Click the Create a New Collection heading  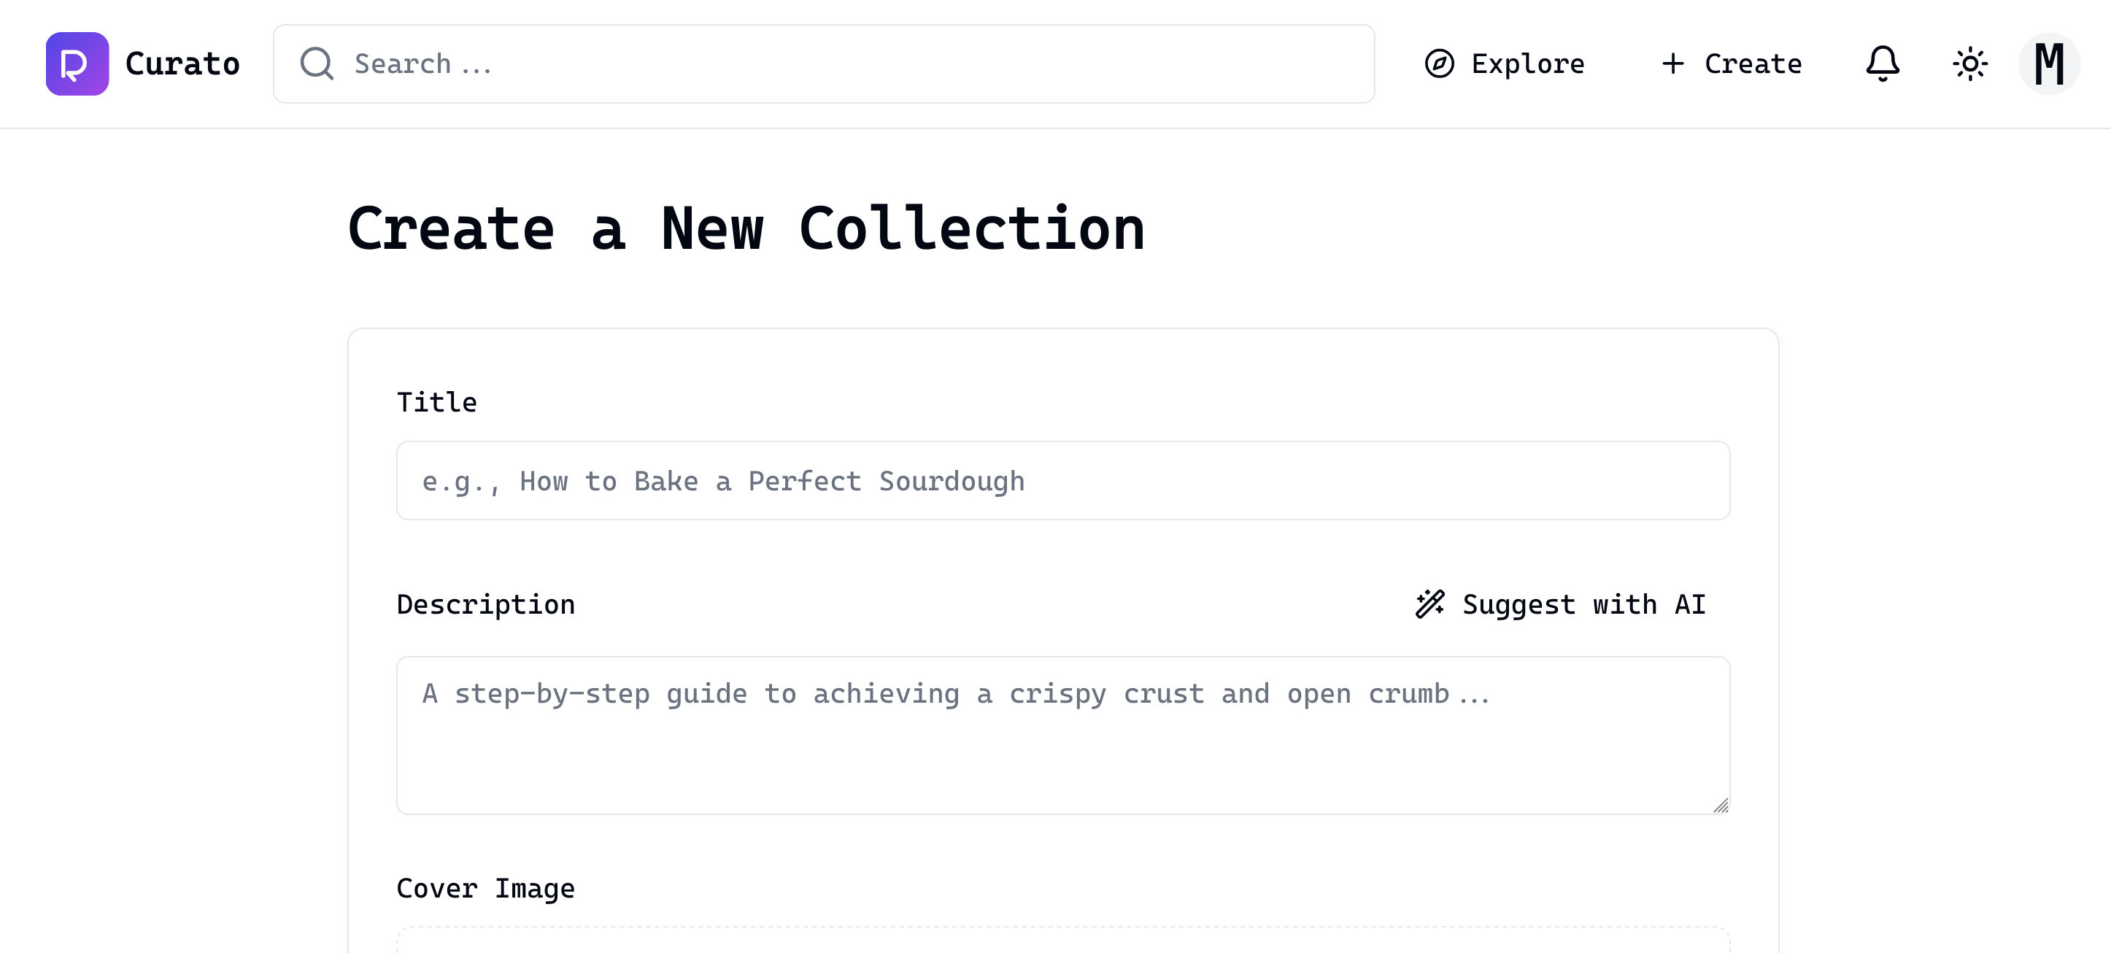coord(746,228)
